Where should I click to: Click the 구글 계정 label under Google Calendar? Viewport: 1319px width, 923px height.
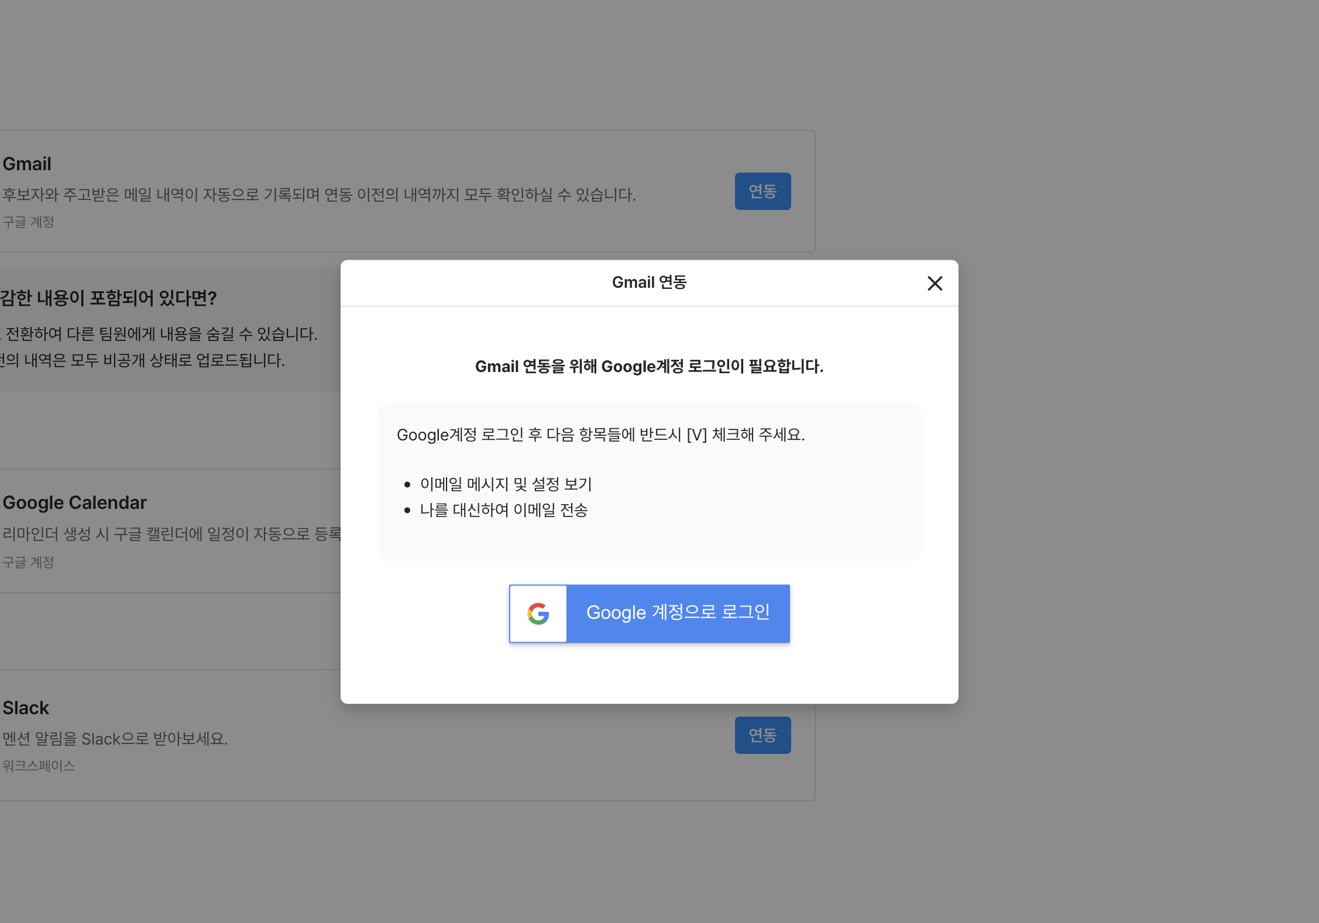tap(28, 563)
